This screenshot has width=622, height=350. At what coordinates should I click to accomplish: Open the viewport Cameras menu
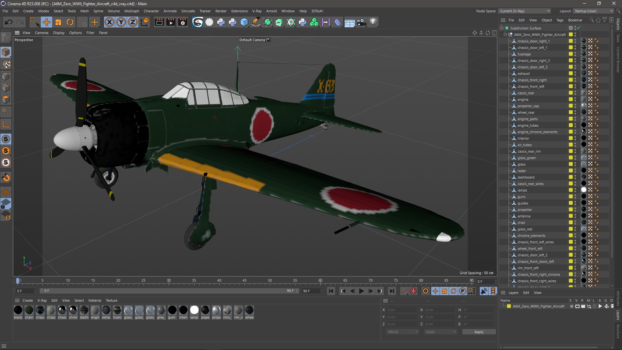(x=41, y=33)
